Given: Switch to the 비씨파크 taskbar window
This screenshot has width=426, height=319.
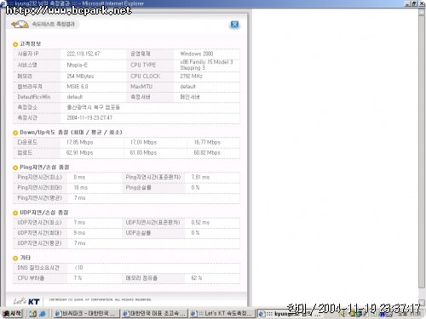Looking at the screenshot, I should 85,314.
